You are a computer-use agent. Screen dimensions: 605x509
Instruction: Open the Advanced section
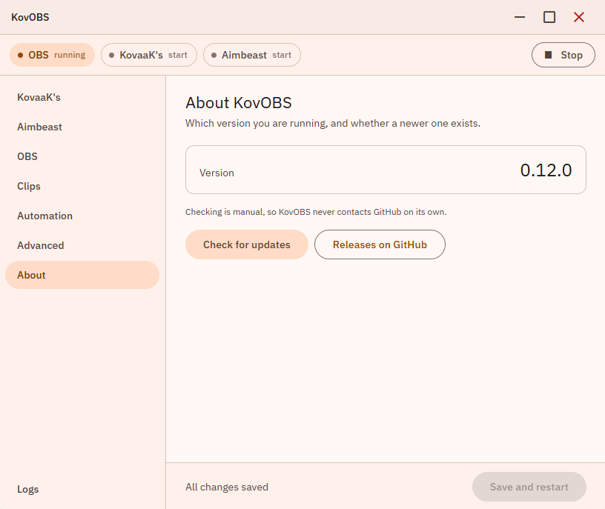click(82, 246)
